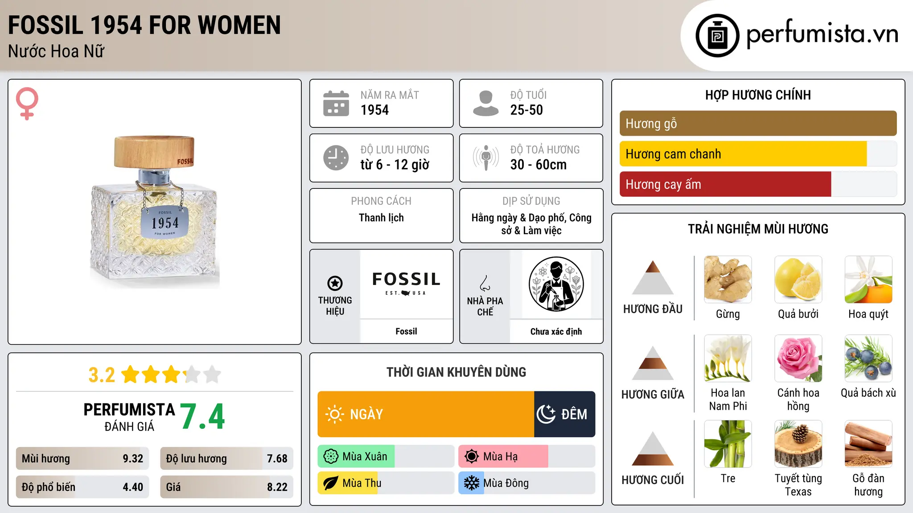Click the Hương cam chanh accord bar
913x513 pixels.
(758, 154)
